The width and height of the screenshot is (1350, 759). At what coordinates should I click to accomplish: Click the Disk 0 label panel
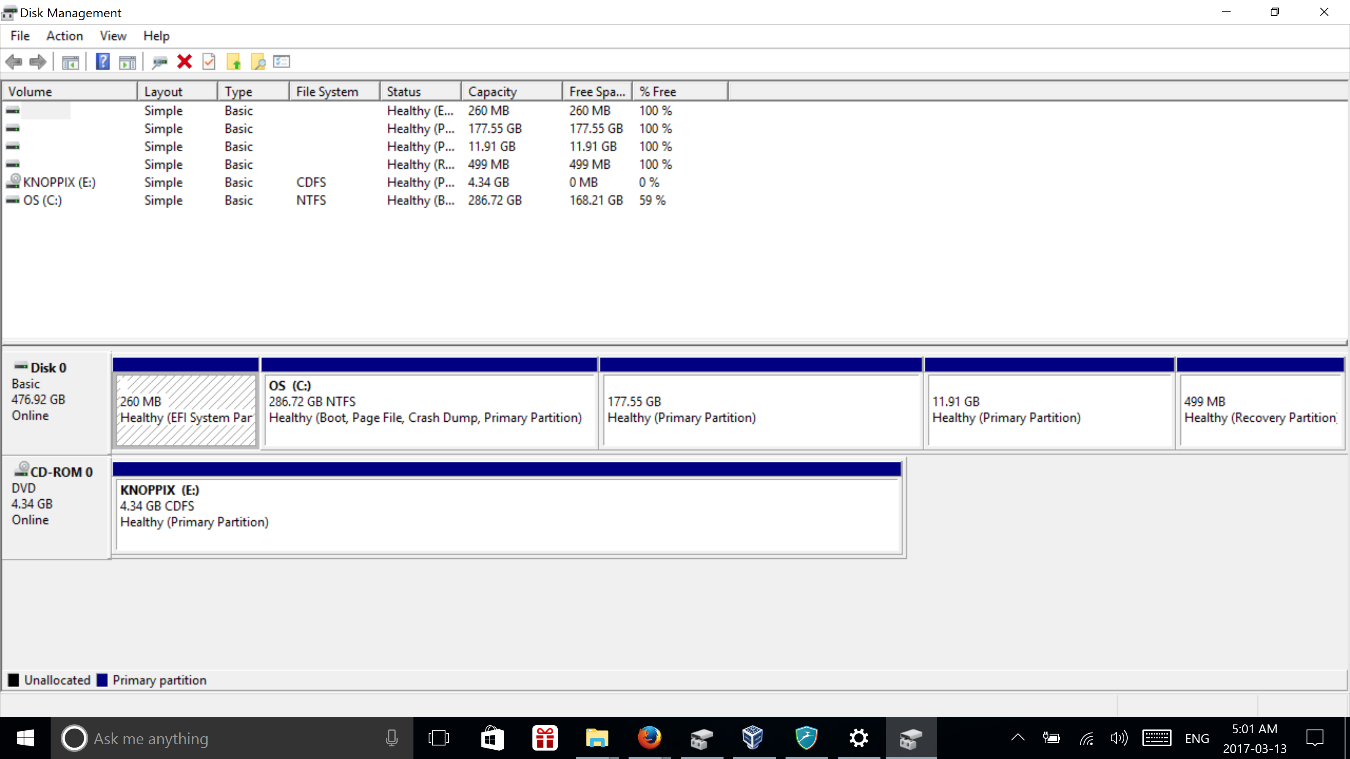tap(56, 404)
